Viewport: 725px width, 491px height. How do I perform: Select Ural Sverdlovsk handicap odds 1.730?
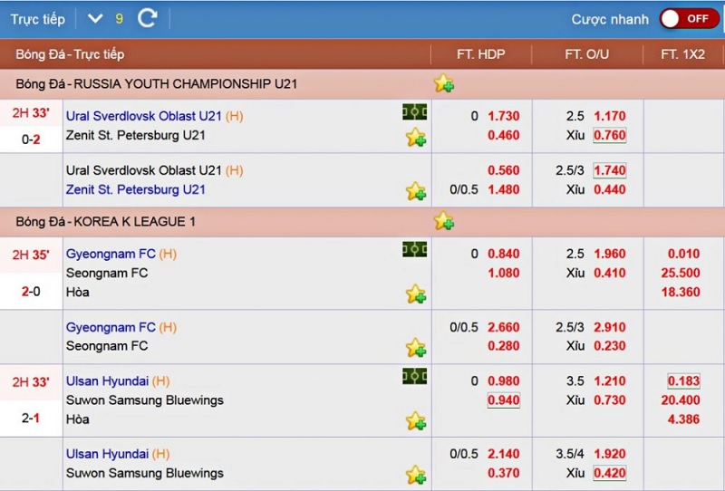point(504,116)
